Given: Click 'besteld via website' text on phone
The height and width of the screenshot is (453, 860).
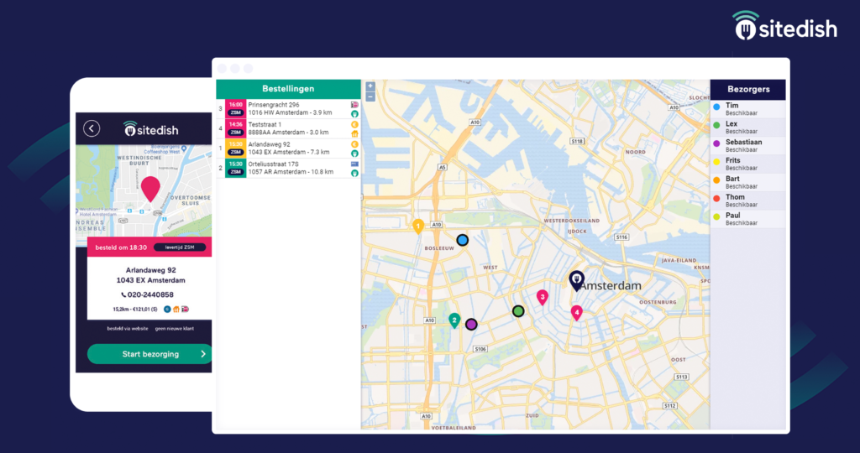Looking at the screenshot, I should coord(128,329).
